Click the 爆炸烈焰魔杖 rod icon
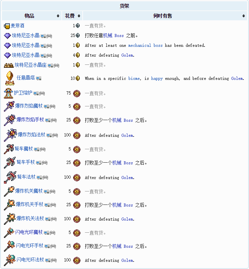This screenshot has width=249, height=269. click(9, 106)
